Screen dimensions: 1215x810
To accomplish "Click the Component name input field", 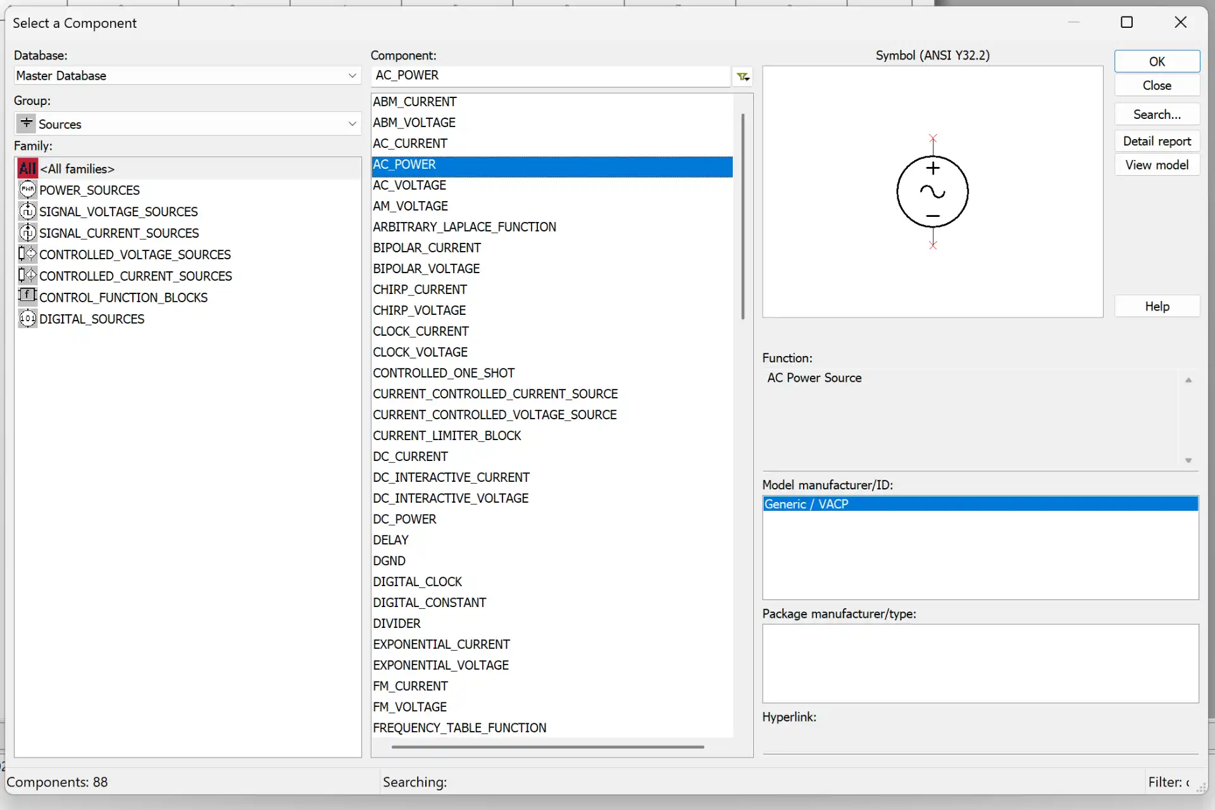I will point(549,76).
